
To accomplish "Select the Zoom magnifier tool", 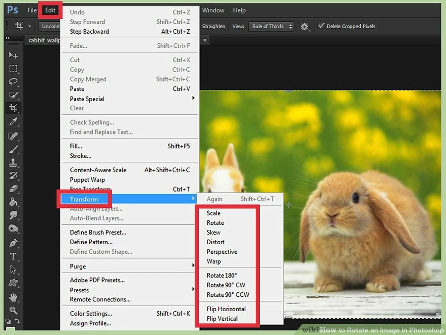I will tap(13, 310).
